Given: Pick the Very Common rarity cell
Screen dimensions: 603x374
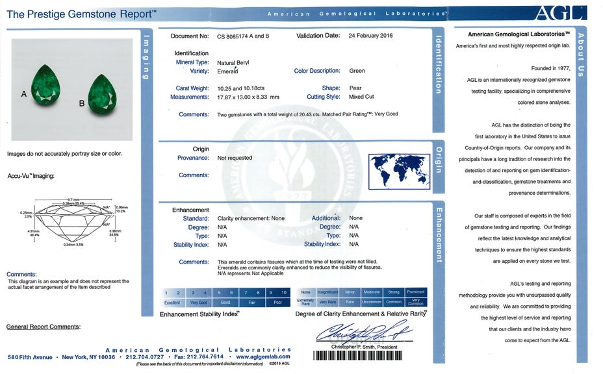Looking at the screenshot, I should coord(416,302).
